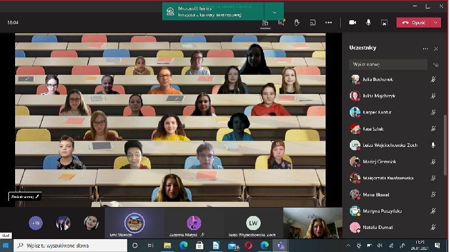Click Julia Bochenek's avatar picture
Image resolution: width=450 pixels, height=252 pixels.
[x=355, y=79]
